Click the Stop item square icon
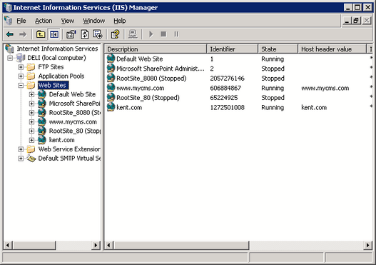The height and width of the screenshot is (265, 376). (163, 34)
